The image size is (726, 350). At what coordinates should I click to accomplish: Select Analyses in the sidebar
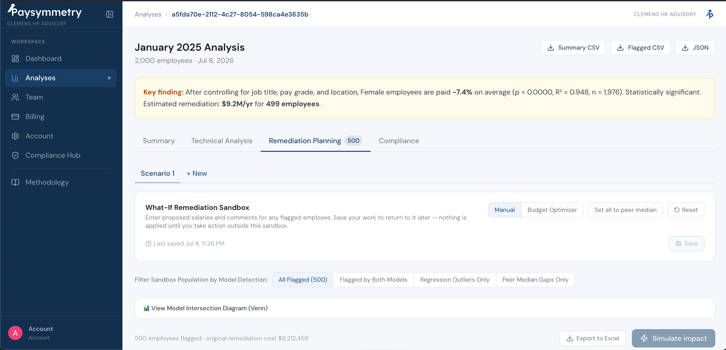pyautogui.click(x=61, y=78)
